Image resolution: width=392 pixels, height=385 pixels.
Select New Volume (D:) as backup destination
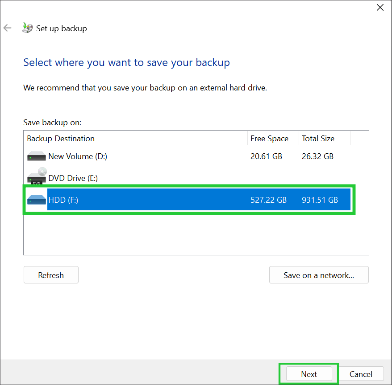pos(134,156)
